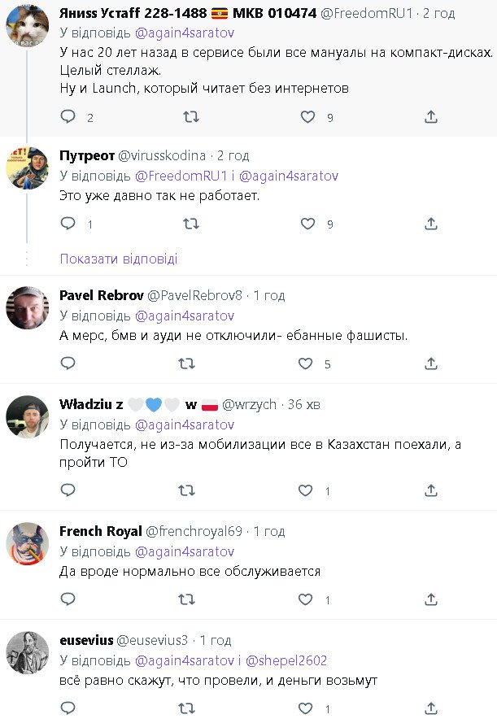
Task: Like Путреот's reply tweet
Action: point(307,224)
